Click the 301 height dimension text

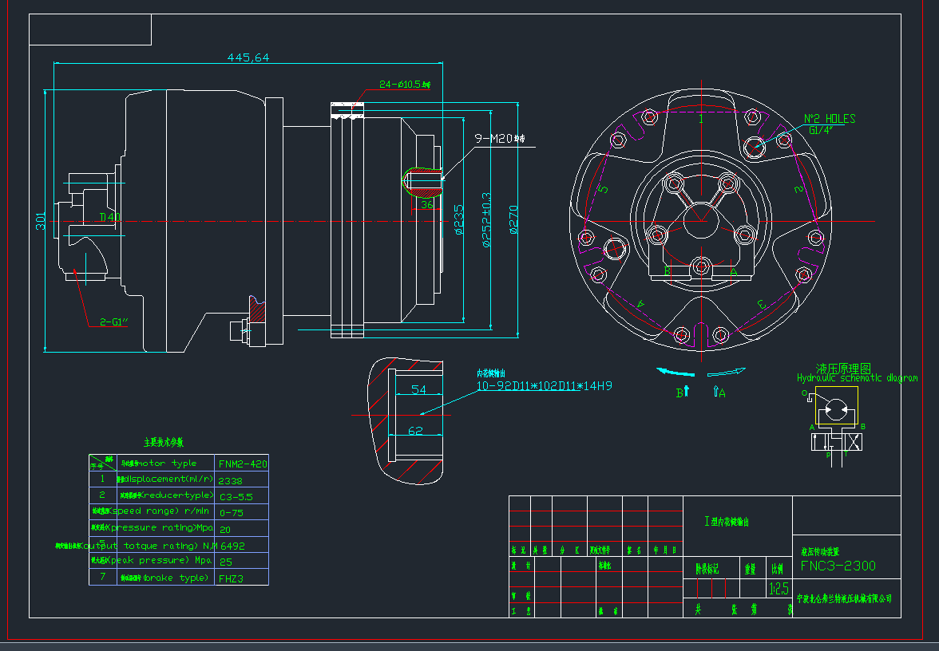point(40,221)
